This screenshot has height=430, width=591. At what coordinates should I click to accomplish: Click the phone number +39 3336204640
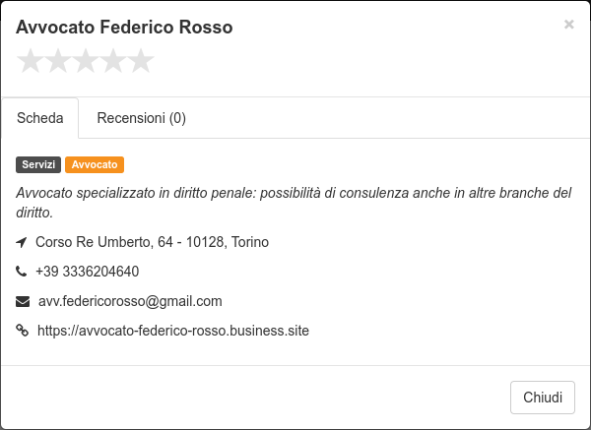pos(87,272)
